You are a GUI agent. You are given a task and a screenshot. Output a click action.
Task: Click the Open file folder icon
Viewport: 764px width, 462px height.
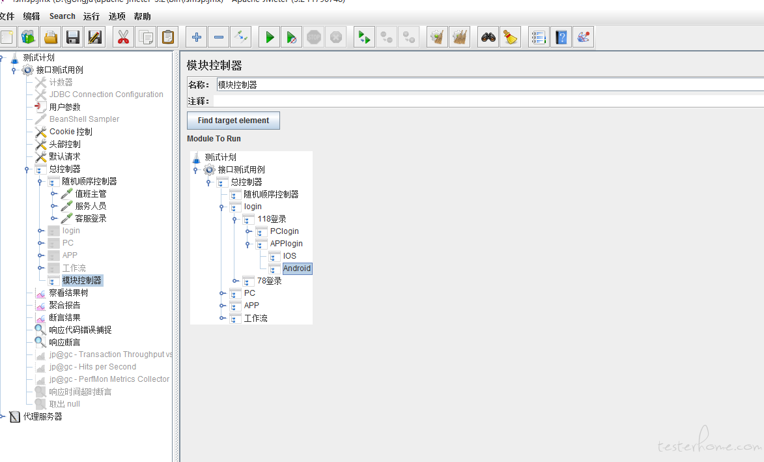coord(51,37)
